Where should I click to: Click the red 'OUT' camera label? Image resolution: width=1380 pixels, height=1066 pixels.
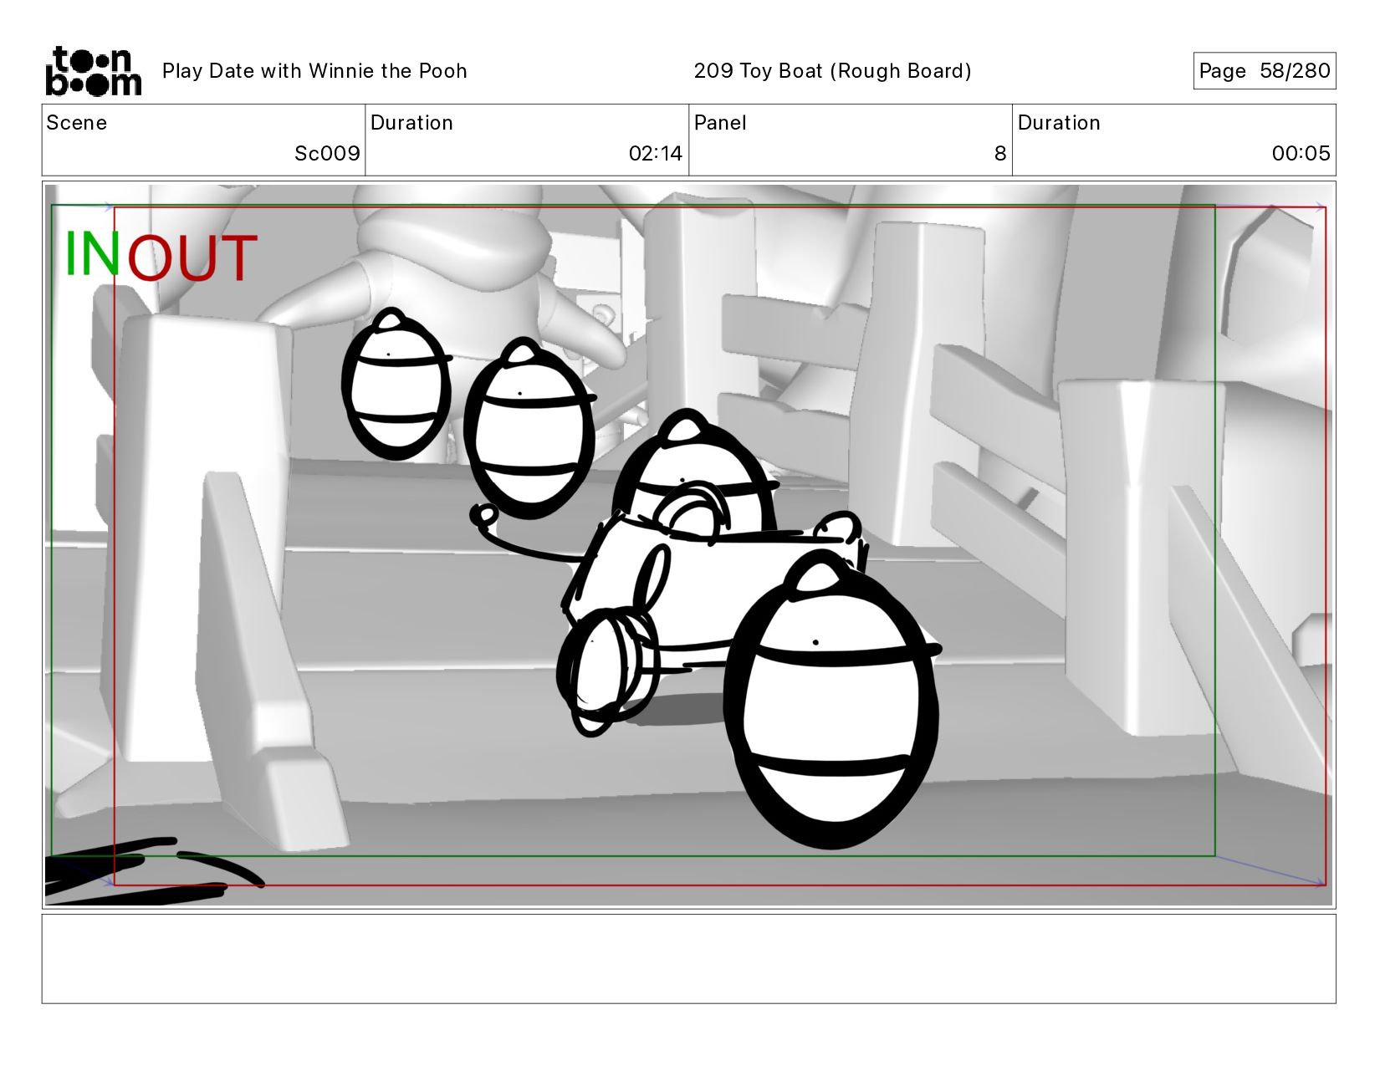pyautogui.click(x=192, y=258)
